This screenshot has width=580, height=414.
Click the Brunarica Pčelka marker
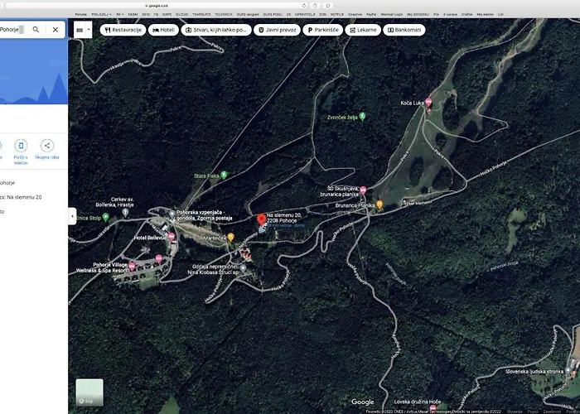click(379, 204)
